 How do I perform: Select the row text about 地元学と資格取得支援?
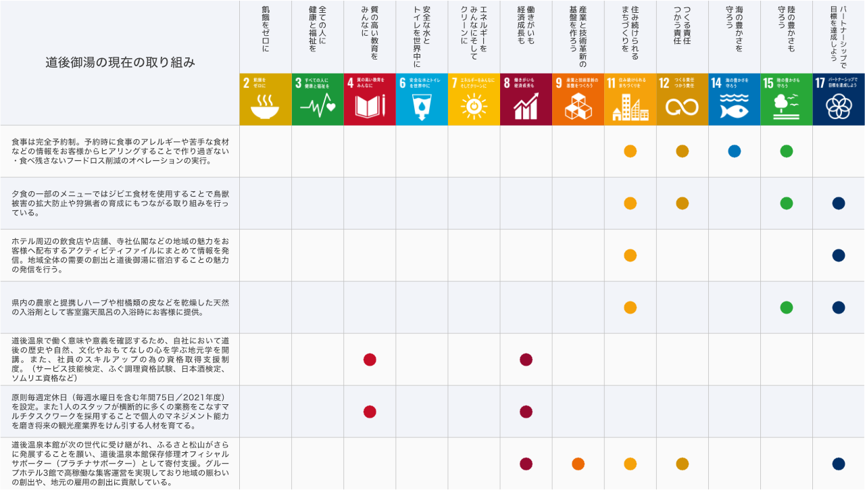pos(120,360)
